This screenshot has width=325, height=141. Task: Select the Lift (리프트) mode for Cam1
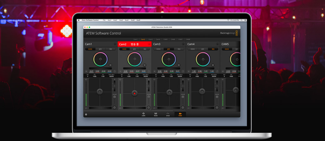pyautogui.click(x=90, y=49)
